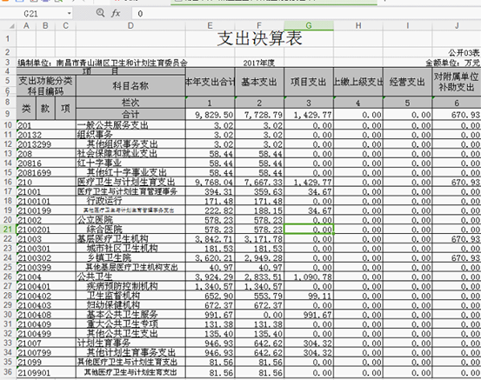Click the 金额单位：万元 cell
481x380 pixels.
452,63
